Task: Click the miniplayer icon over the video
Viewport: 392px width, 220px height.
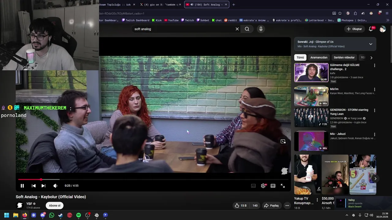Action: pyautogui.click(x=283, y=141)
